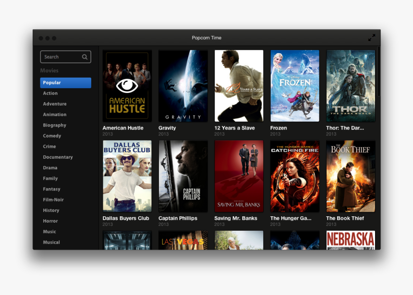Click the 'The Hunger Ga...' title text
This screenshot has height=295, width=413.
(291, 218)
